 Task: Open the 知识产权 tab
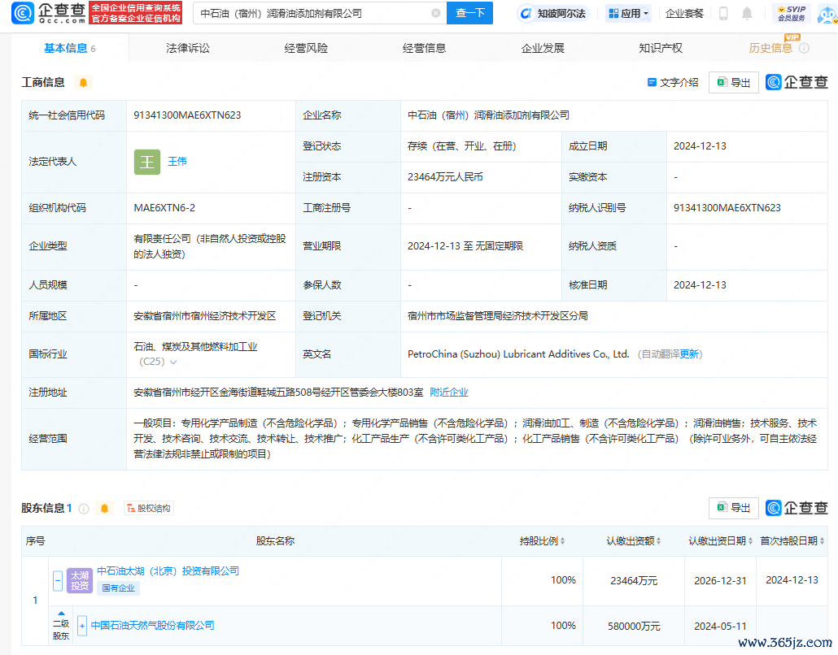(661, 48)
